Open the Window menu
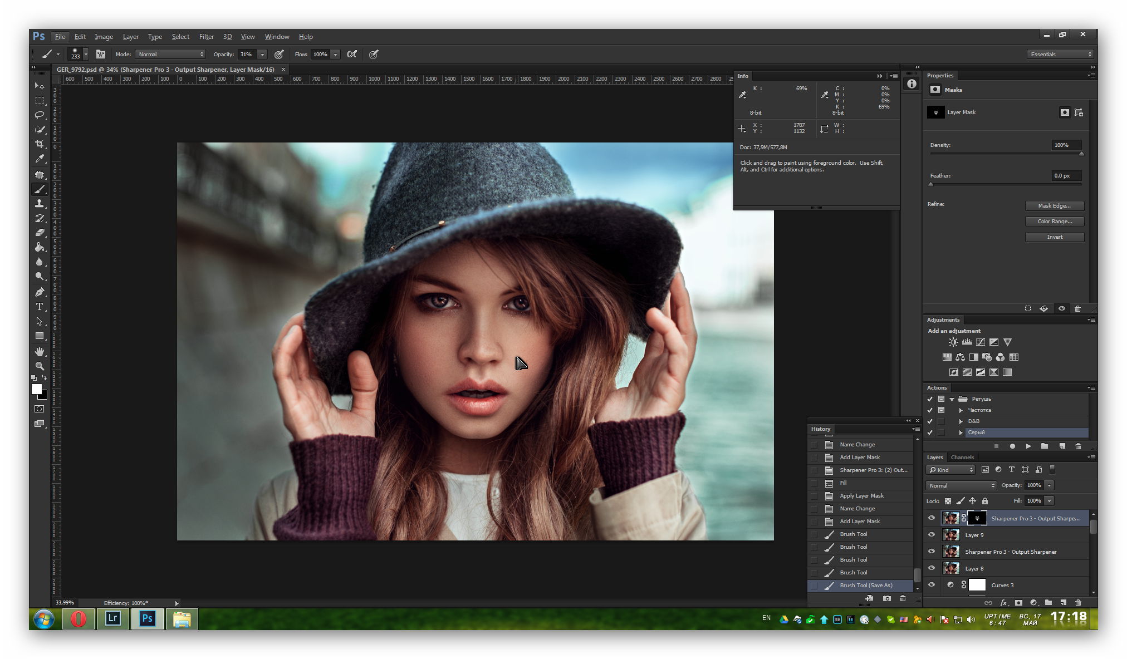This screenshot has height=659, width=1127. click(277, 37)
